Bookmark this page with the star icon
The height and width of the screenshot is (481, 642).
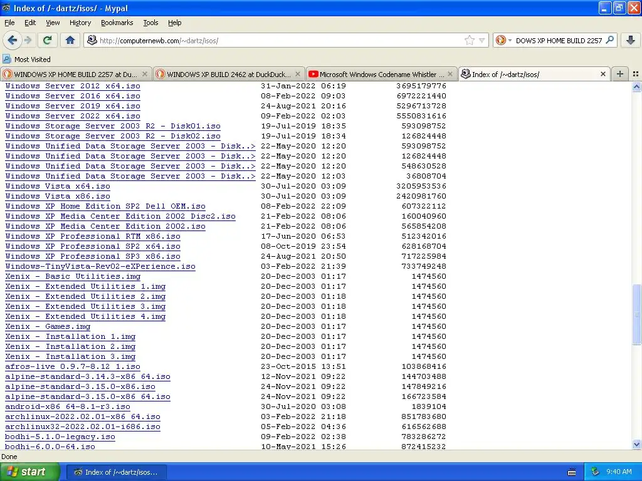(469, 40)
